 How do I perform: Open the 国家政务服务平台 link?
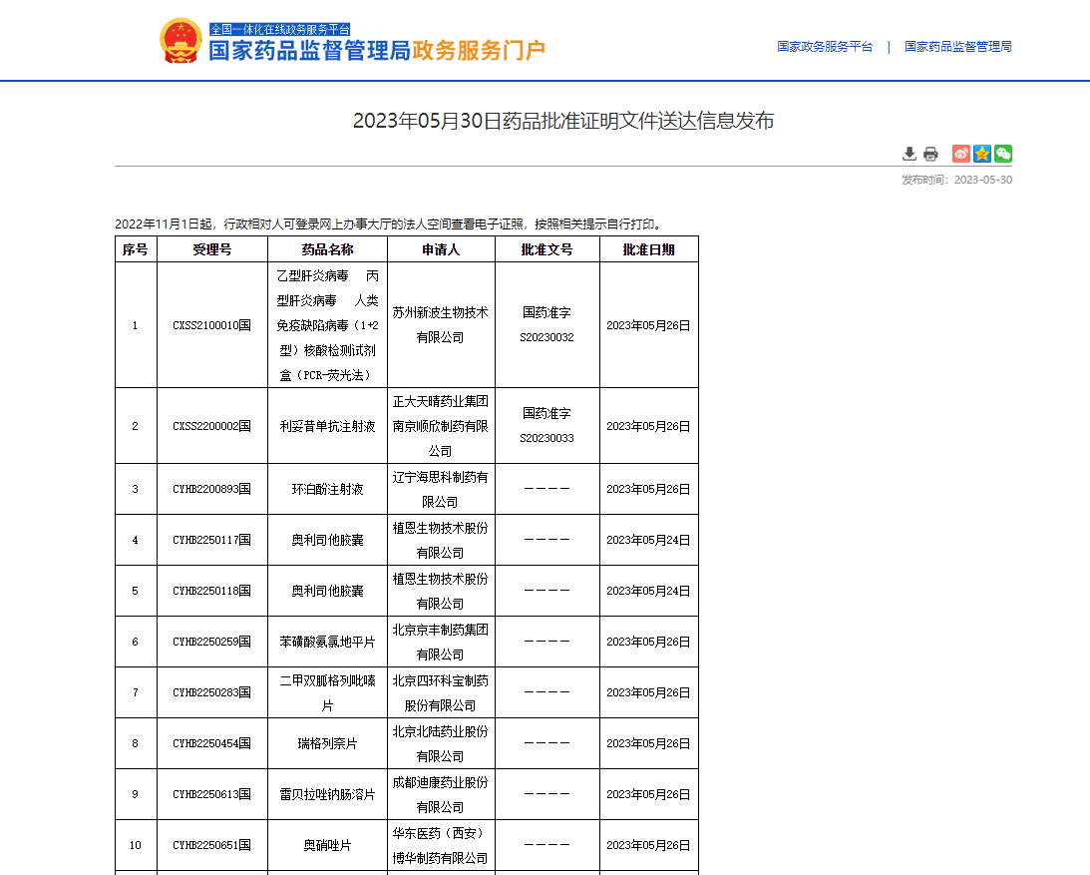click(823, 46)
